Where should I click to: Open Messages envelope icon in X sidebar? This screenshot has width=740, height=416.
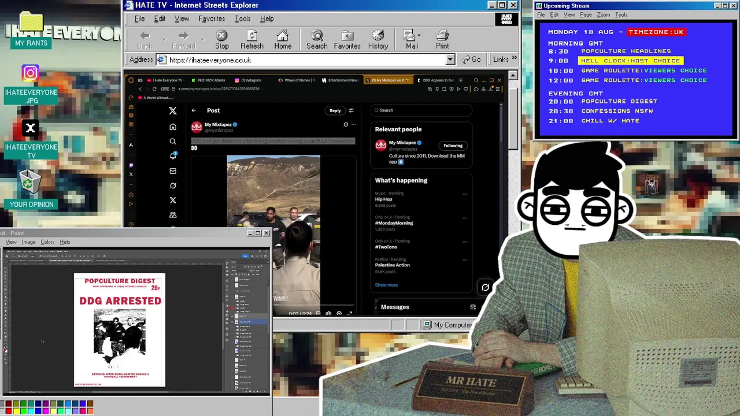[172, 170]
